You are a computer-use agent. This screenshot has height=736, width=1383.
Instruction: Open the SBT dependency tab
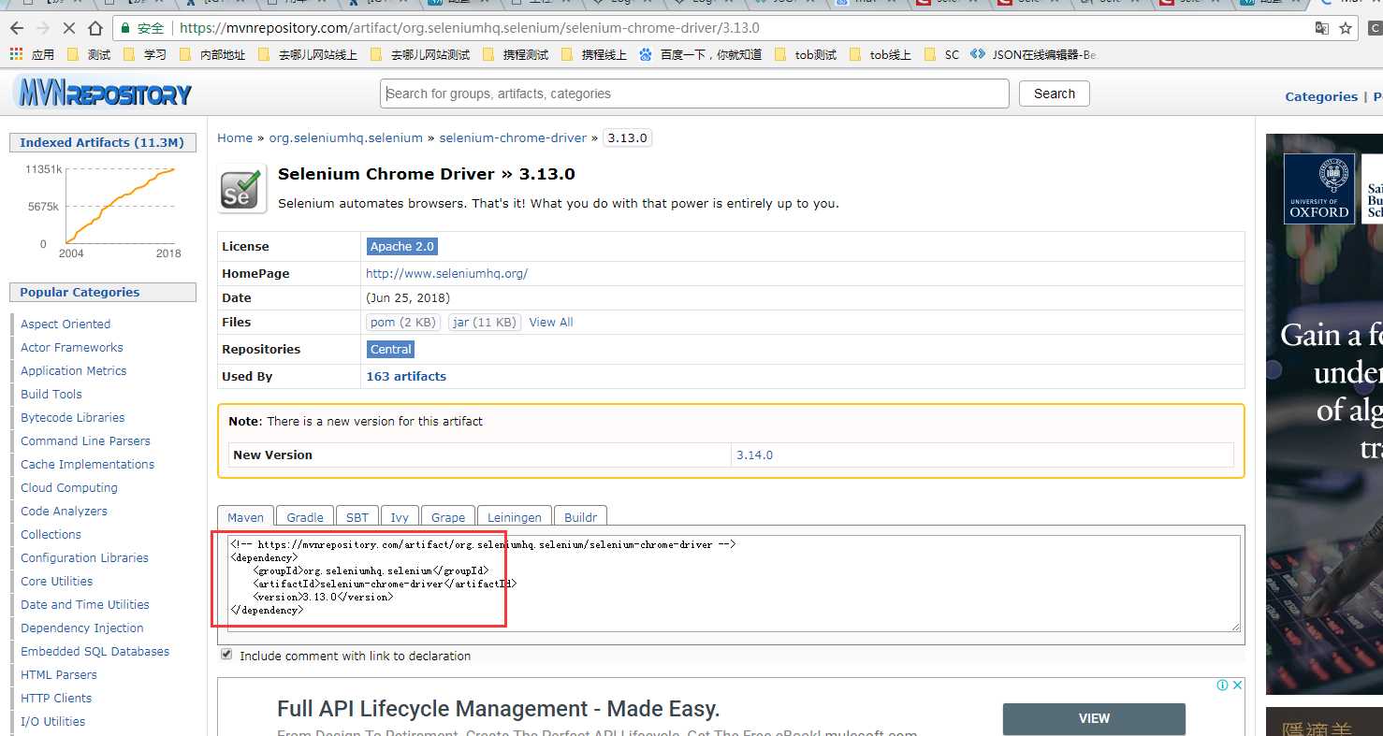[x=357, y=517]
